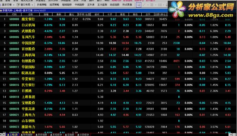This screenshot has width=237, height=136.
Task: Select the 中原高速 stock row
Action: tap(119, 109)
